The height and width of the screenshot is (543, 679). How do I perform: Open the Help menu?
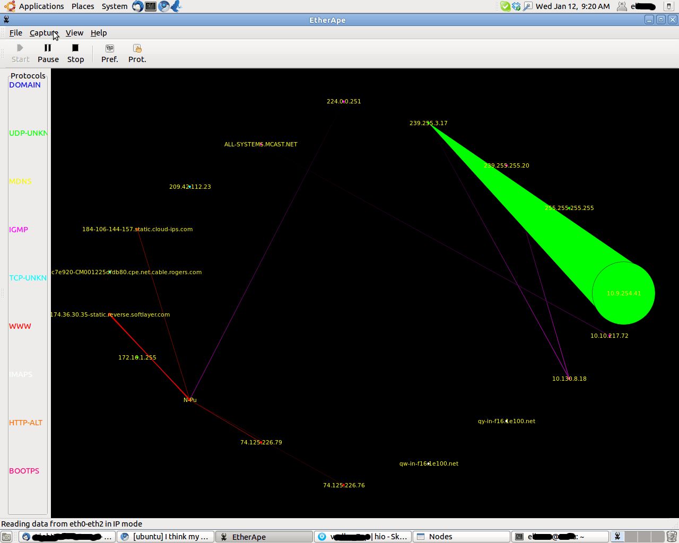click(x=99, y=33)
